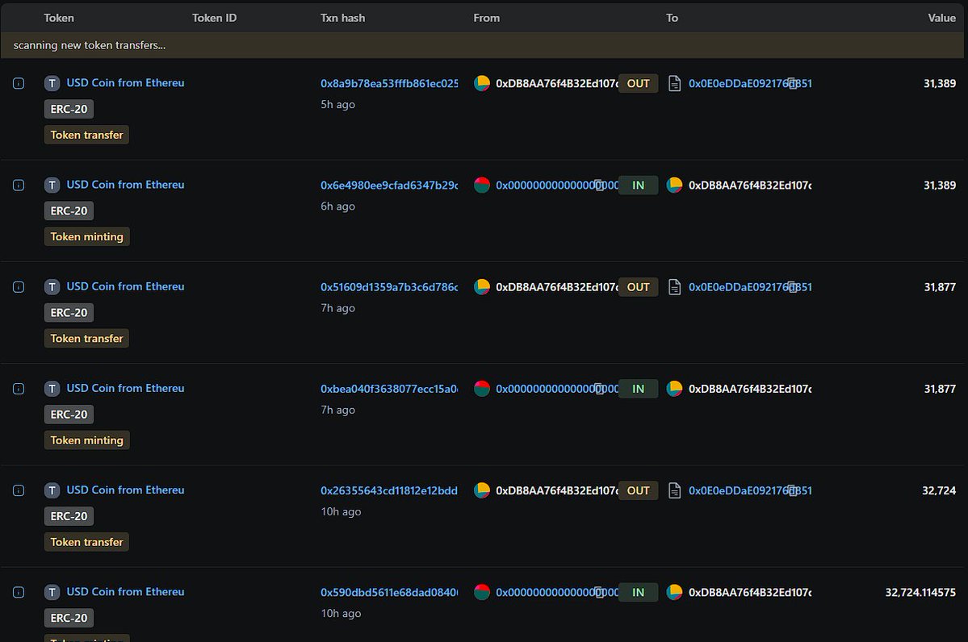Copy the To address in 5h ago row
Viewport: 968px width, 642px height.
point(792,83)
